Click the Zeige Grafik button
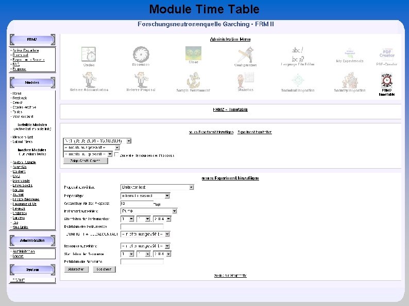The height and width of the screenshot is (306, 409). [86, 161]
